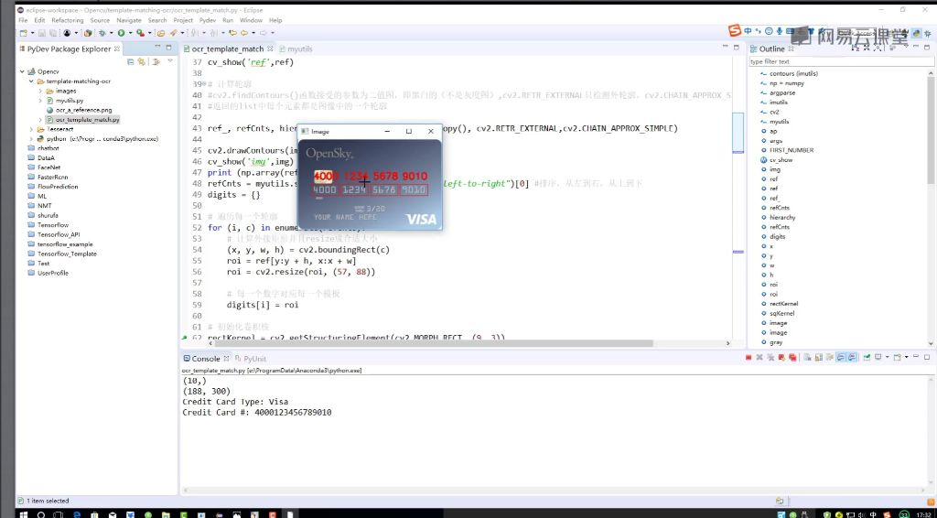Screen dimensions: 937x518
Task: Select FIRST_NUMBER in the Outline
Action: (x=792, y=151)
